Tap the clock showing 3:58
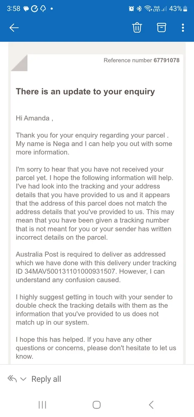 14,9
